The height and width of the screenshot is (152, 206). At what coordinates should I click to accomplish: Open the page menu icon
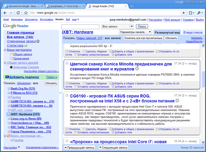(x=191, y=13)
